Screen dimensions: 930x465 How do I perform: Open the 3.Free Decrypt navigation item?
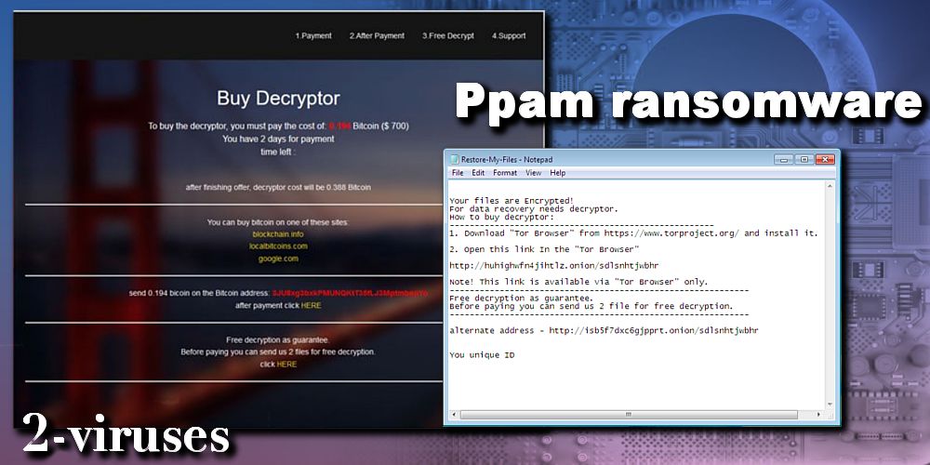click(448, 36)
